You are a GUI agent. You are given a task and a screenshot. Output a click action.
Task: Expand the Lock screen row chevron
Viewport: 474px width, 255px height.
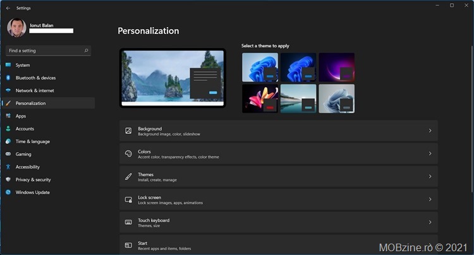(x=430, y=199)
